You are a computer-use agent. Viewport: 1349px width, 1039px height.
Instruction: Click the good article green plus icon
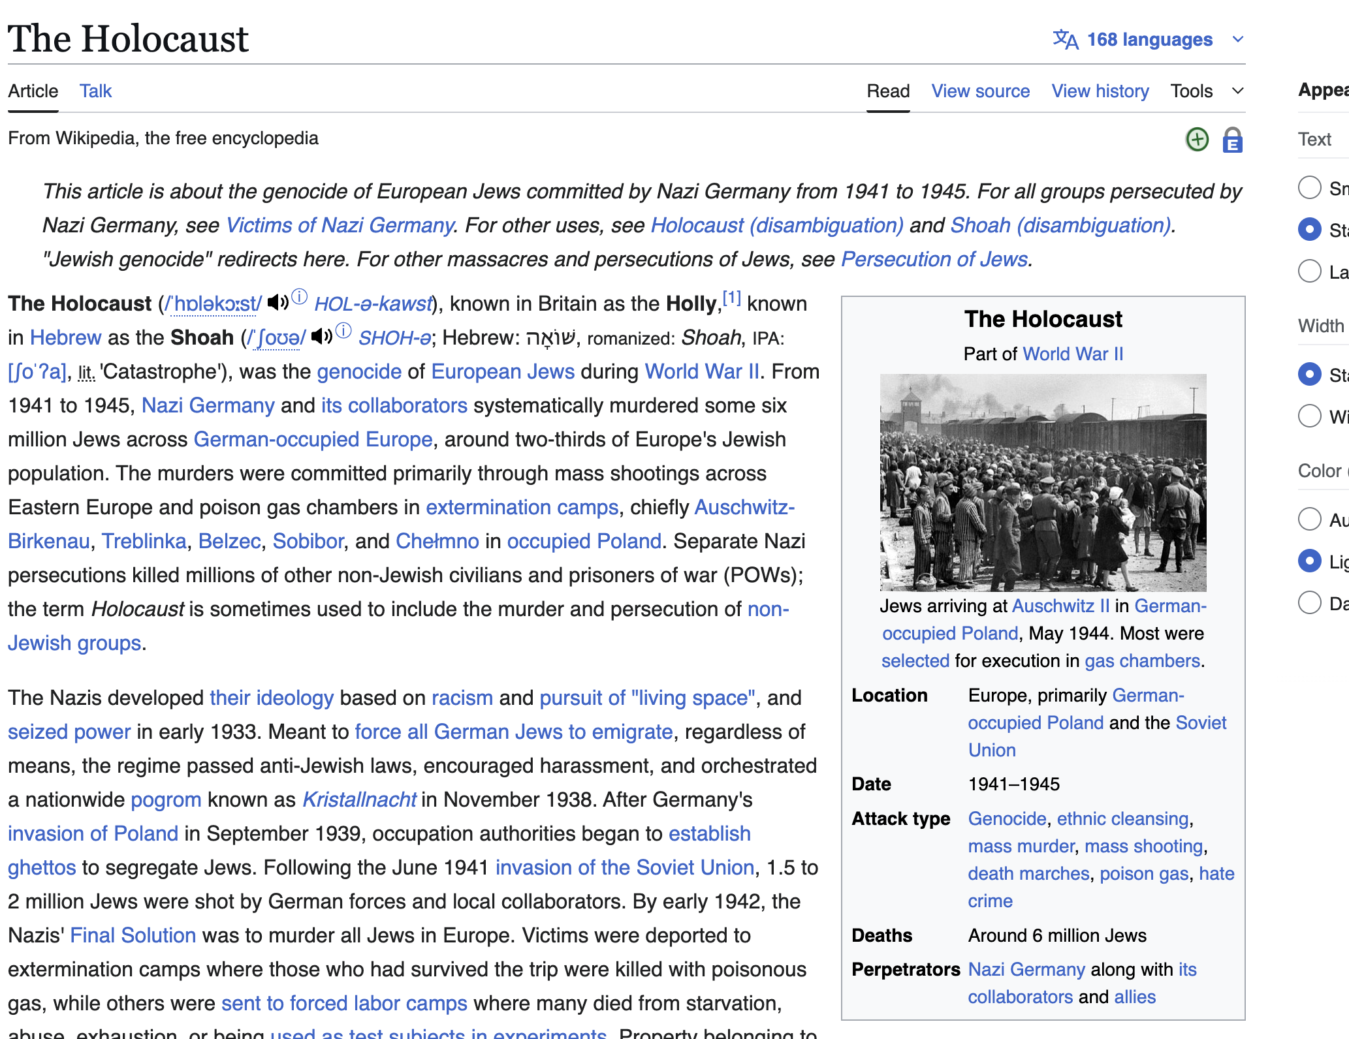(x=1196, y=139)
